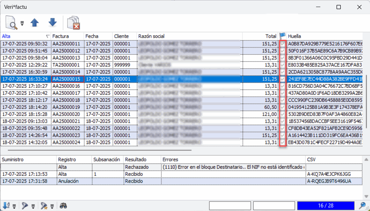Click the Resultado column header

pos(142,160)
